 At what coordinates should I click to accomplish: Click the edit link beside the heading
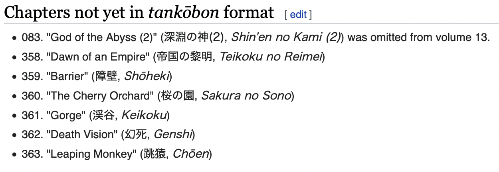point(298,15)
